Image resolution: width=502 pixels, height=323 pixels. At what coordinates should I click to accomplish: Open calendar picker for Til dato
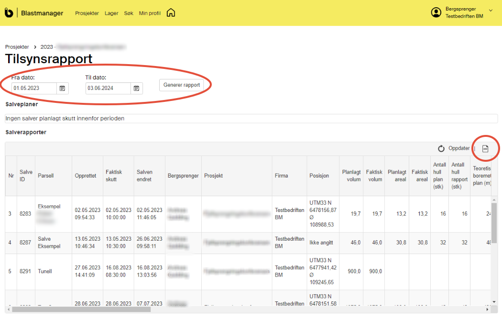point(136,88)
